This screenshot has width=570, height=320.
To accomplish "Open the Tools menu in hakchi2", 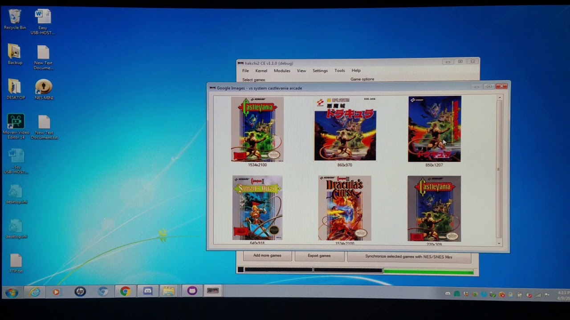I will (x=340, y=71).
